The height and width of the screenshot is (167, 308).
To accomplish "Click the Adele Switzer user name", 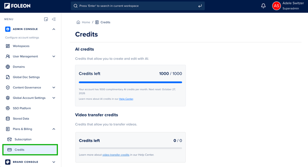I will click(293, 3).
